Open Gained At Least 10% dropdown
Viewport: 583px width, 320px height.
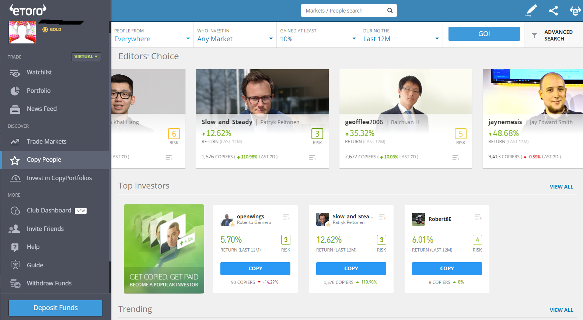coord(318,35)
